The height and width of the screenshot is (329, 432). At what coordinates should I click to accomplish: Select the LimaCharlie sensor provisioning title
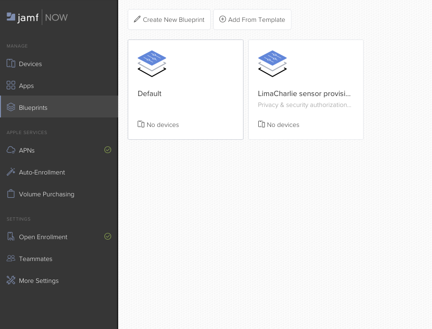click(304, 94)
